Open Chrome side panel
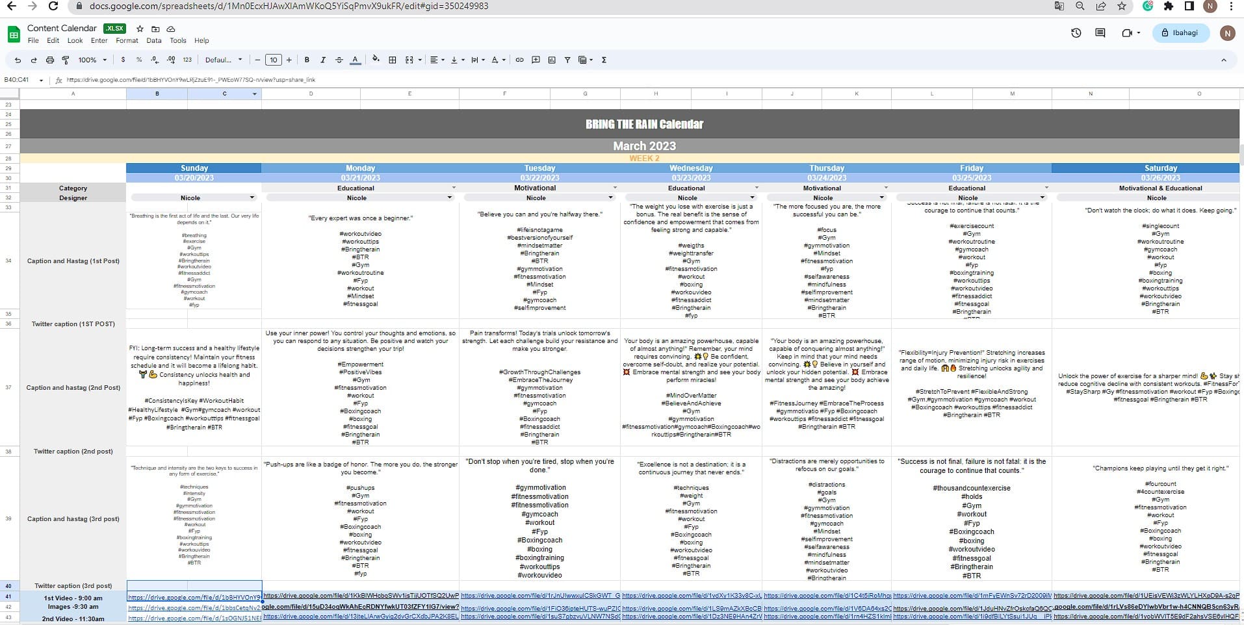This screenshot has height=625, width=1244. click(x=1189, y=6)
